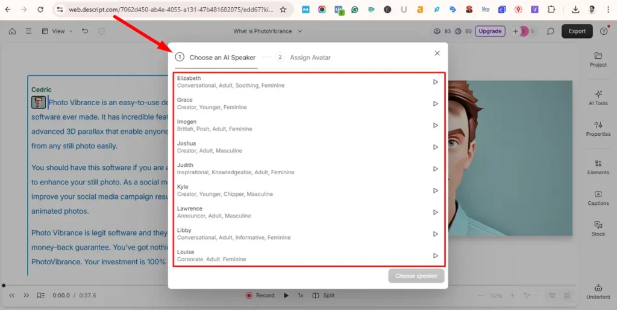The width and height of the screenshot is (617, 310).
Task: Close the AI speaker dialog
Action: click(437, 53)
